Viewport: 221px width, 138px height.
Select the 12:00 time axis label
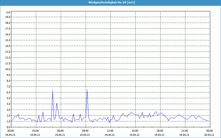point(110,131)
